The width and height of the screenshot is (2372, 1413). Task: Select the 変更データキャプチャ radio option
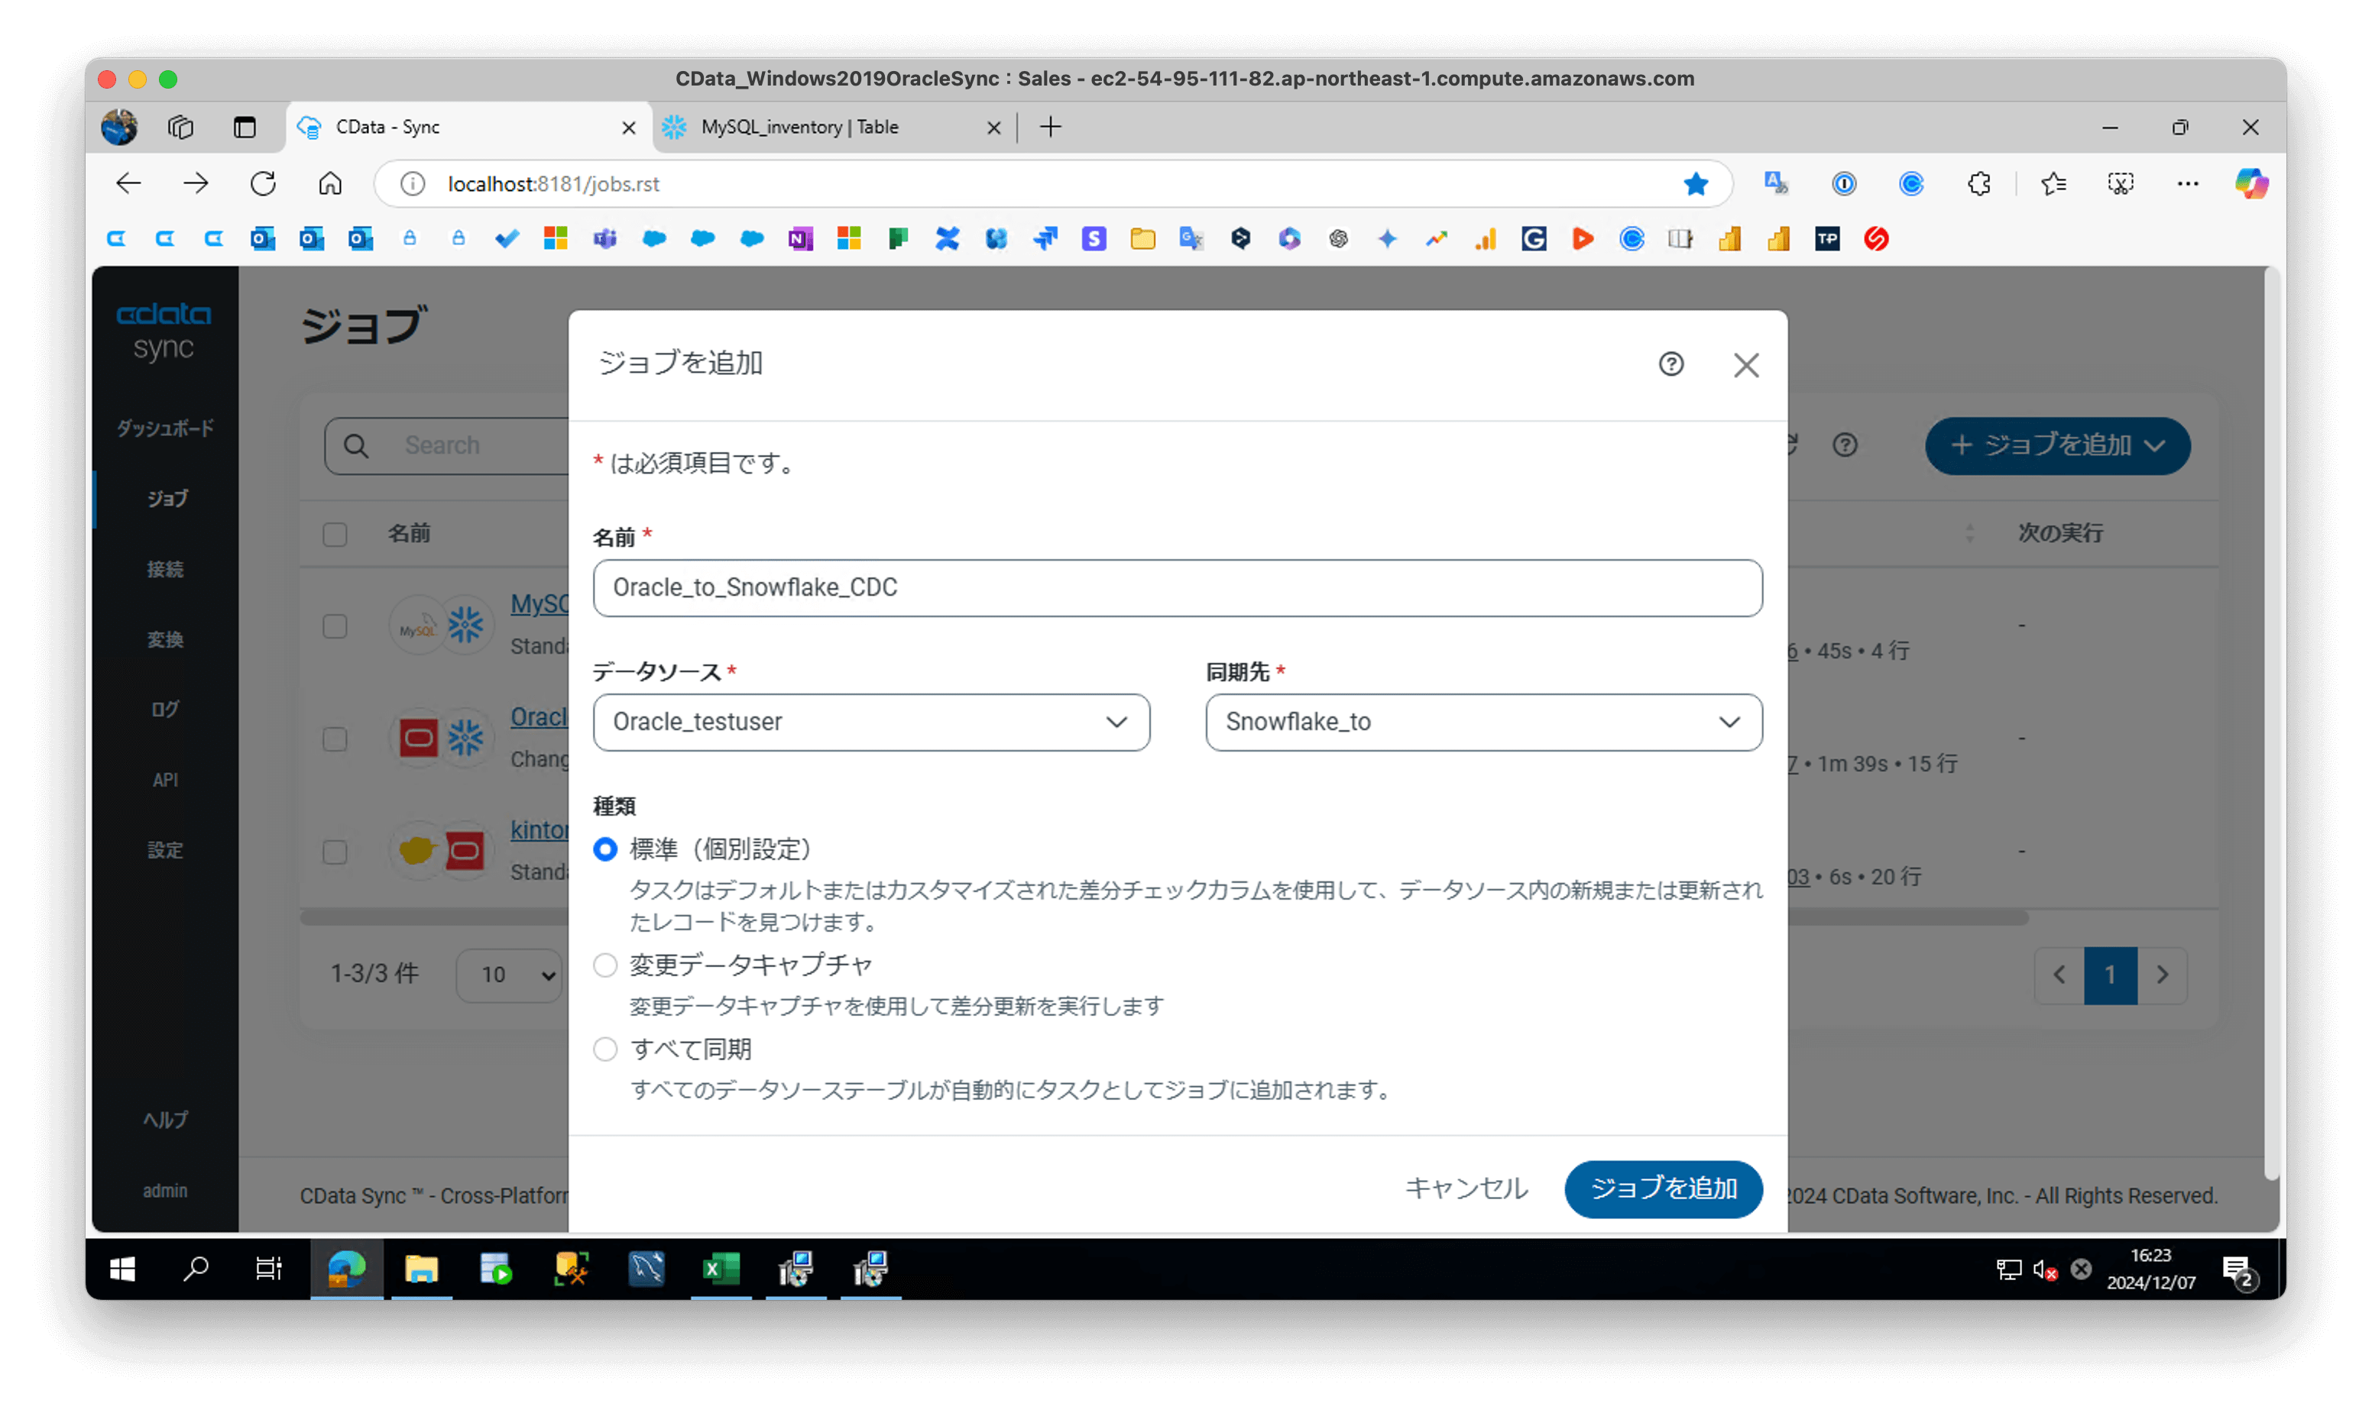[605, 965]
